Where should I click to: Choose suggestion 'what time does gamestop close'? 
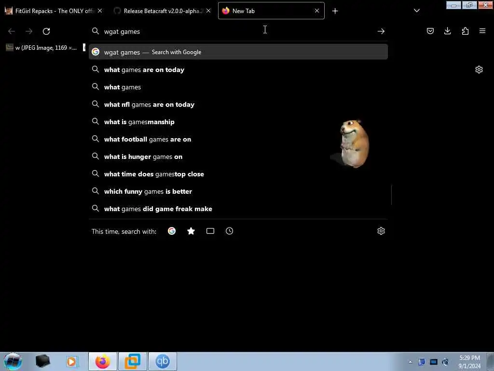(x=238, y=174)
